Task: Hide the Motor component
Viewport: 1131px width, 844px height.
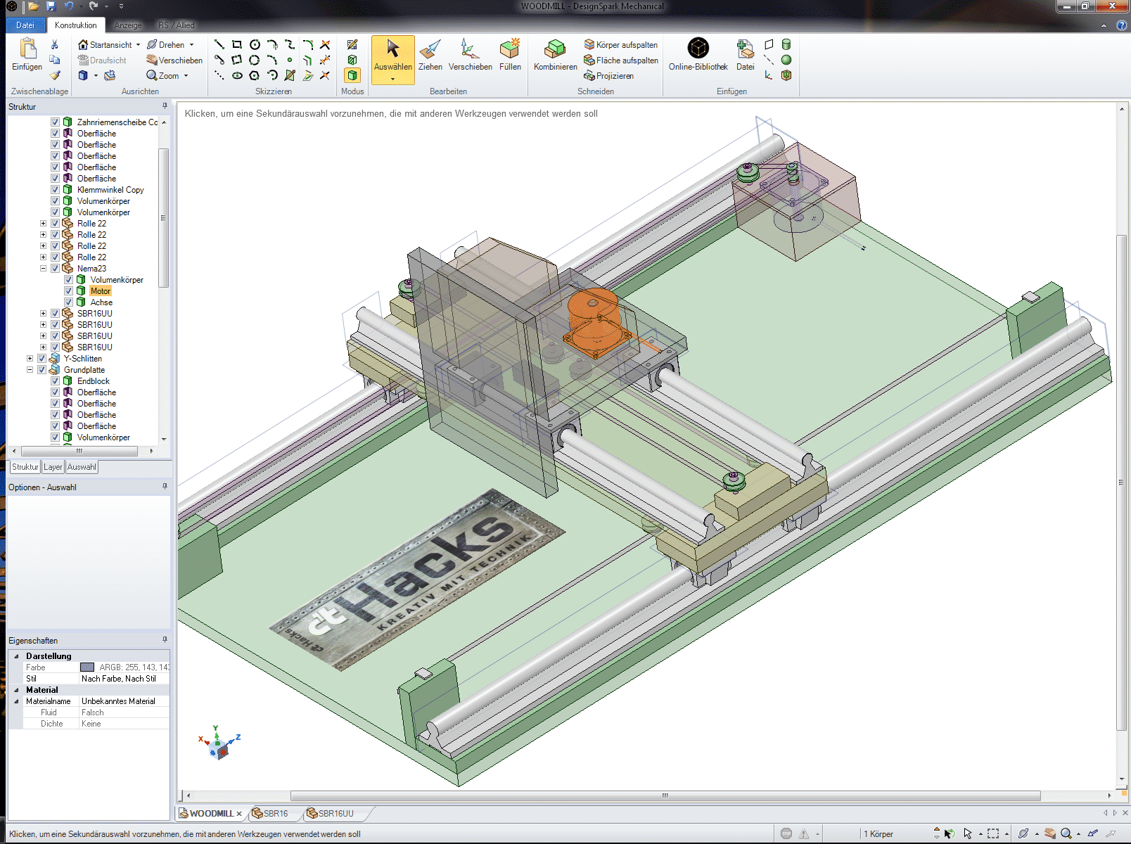Action: pos(68,290)
